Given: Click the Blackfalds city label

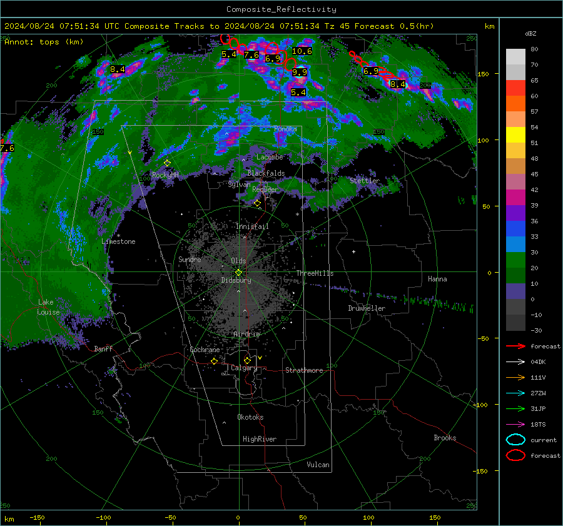Looking at the screenshot, I should point(266,173).
